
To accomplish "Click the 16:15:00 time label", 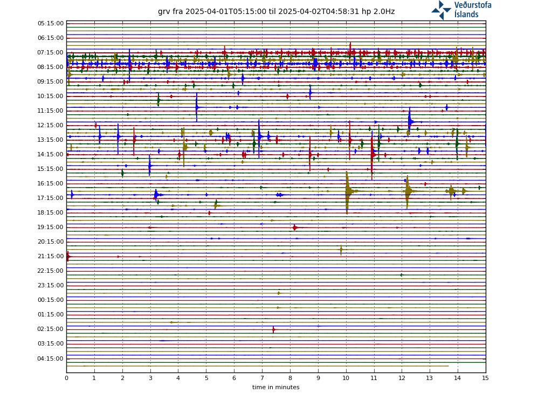I will [51, 184].
